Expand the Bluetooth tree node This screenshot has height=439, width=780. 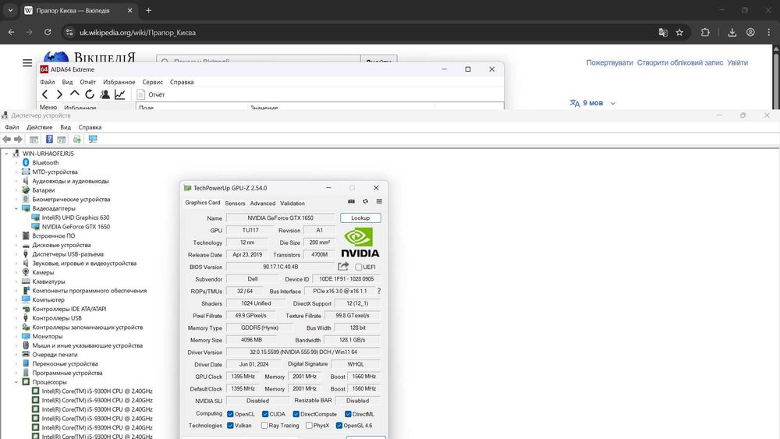[16, 162]
